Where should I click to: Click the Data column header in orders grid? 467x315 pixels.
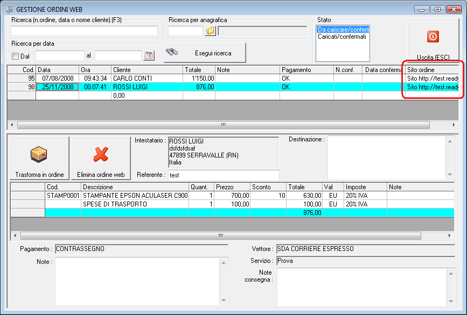click(58, 70)
